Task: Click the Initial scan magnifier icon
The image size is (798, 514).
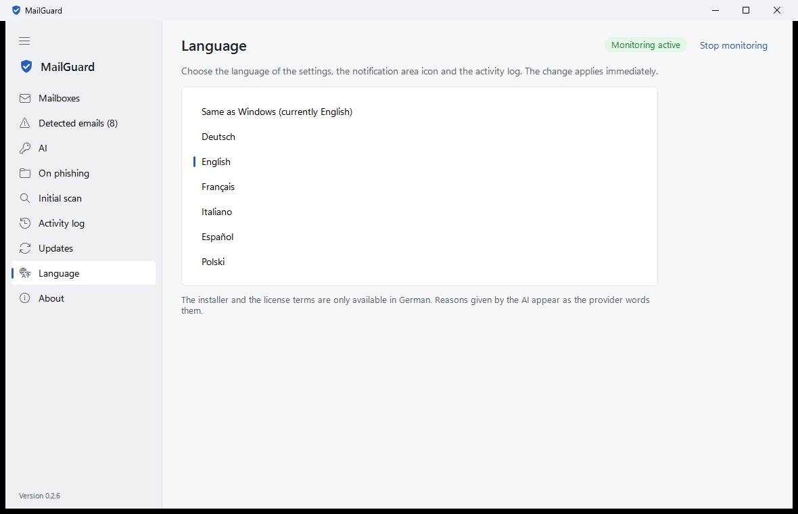Action: pos(25,198)
